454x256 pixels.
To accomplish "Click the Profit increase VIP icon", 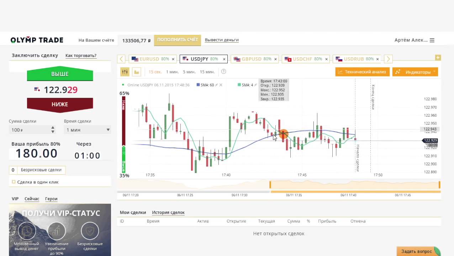I will tap(57, 231).
